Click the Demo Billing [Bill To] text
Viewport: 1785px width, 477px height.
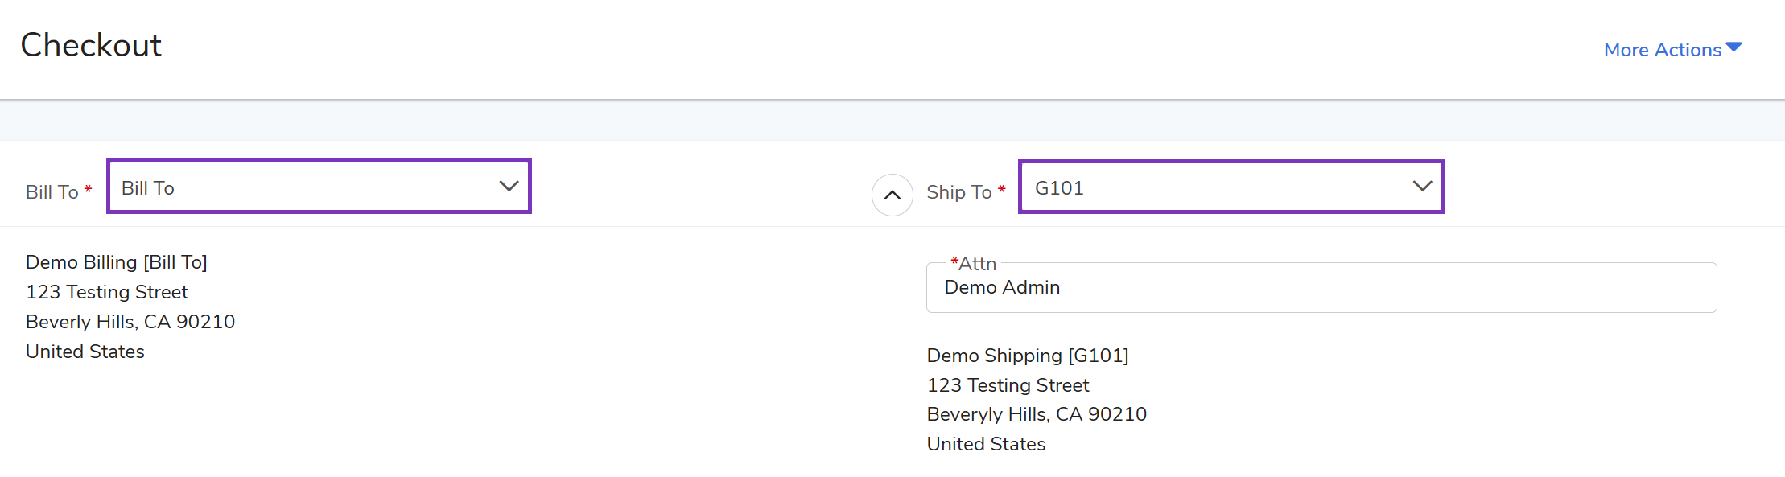point(117,262)
